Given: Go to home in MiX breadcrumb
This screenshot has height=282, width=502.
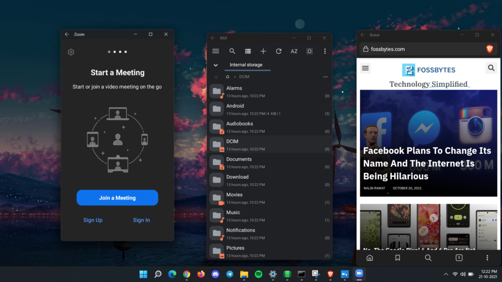Looking at the screenshot, I should (227, 77).
